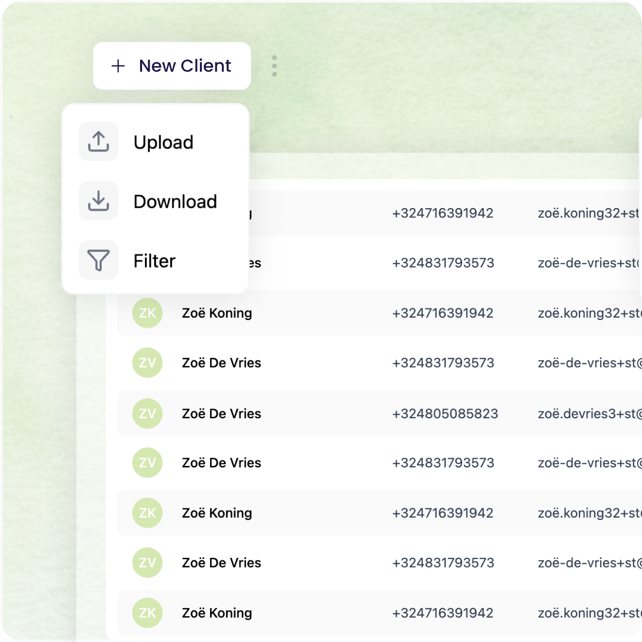Open Zoë De Vries with phone +324805085823
This screenshot has height=642, width=642.
(221, 414)
